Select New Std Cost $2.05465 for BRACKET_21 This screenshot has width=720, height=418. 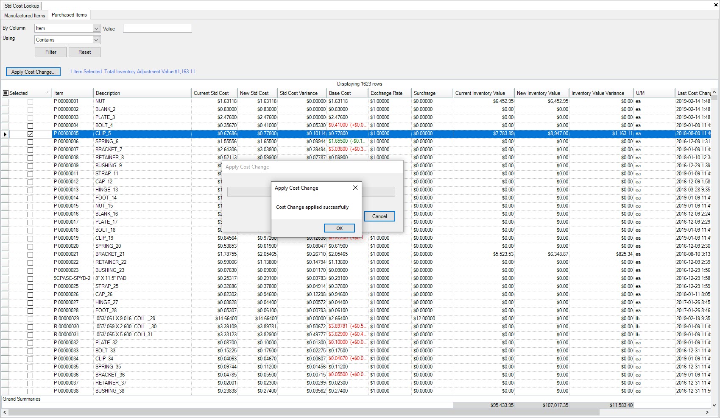tap(257, 255)
